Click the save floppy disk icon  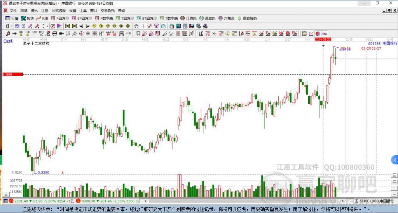pyautogui.click(x=192, y=26)
